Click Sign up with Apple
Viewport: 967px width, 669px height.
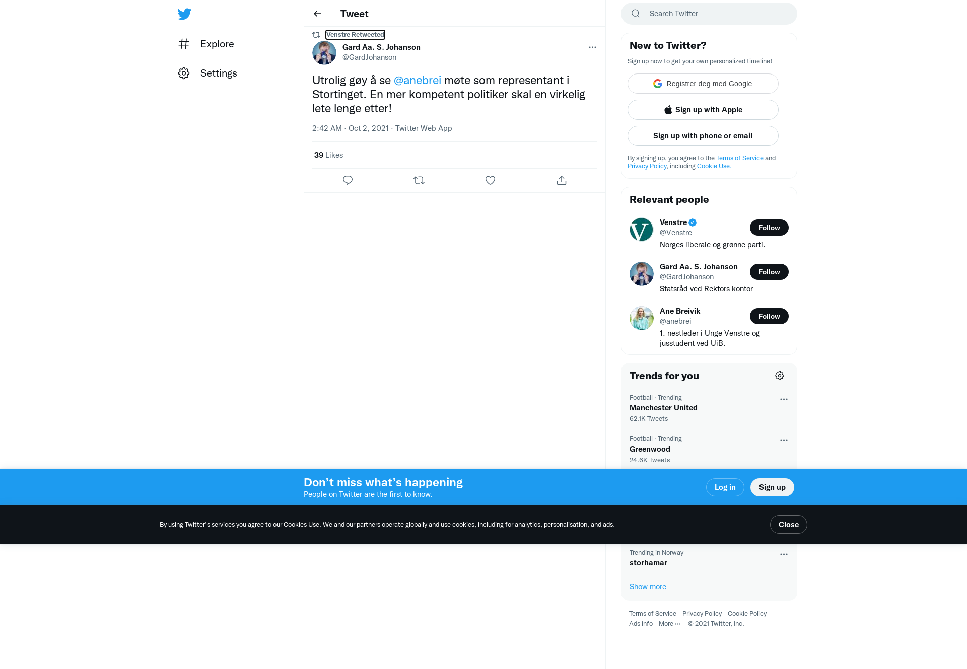703,110
